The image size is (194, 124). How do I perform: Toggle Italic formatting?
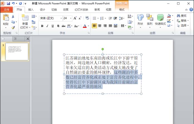tap(47, 26)
